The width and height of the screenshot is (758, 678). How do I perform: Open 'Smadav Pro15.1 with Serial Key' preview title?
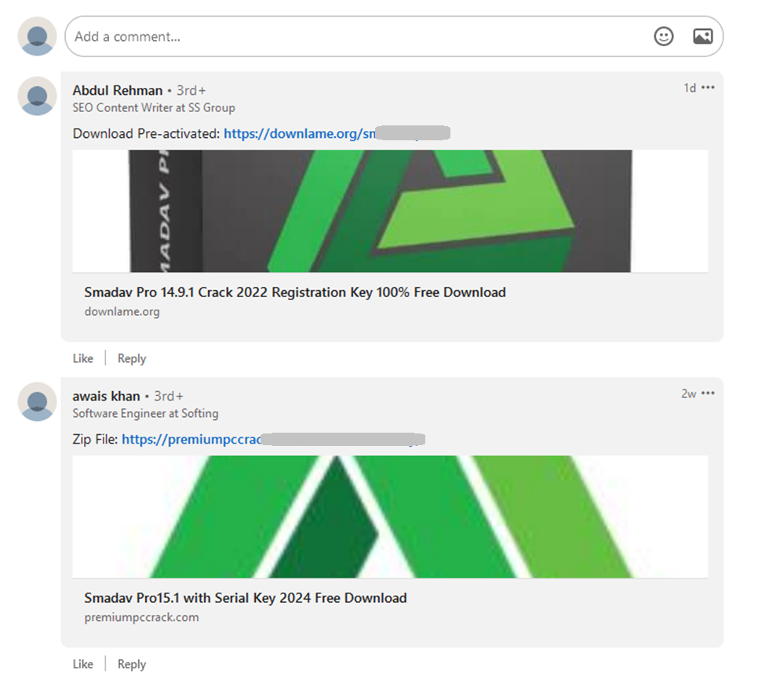tap(246, 598)
